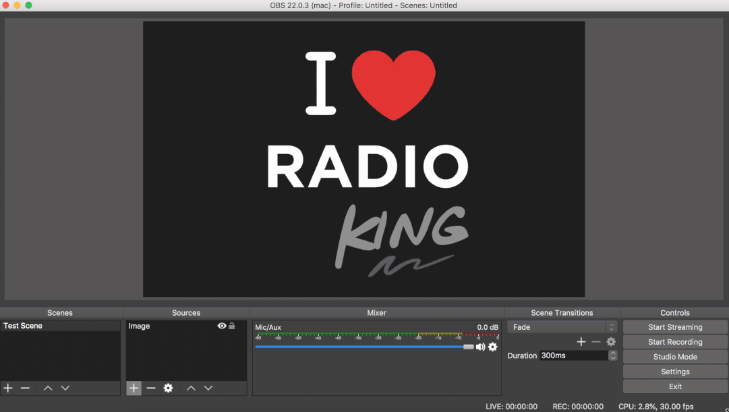
Task: Remove selected source with minus icon
Action: (151, 388)
